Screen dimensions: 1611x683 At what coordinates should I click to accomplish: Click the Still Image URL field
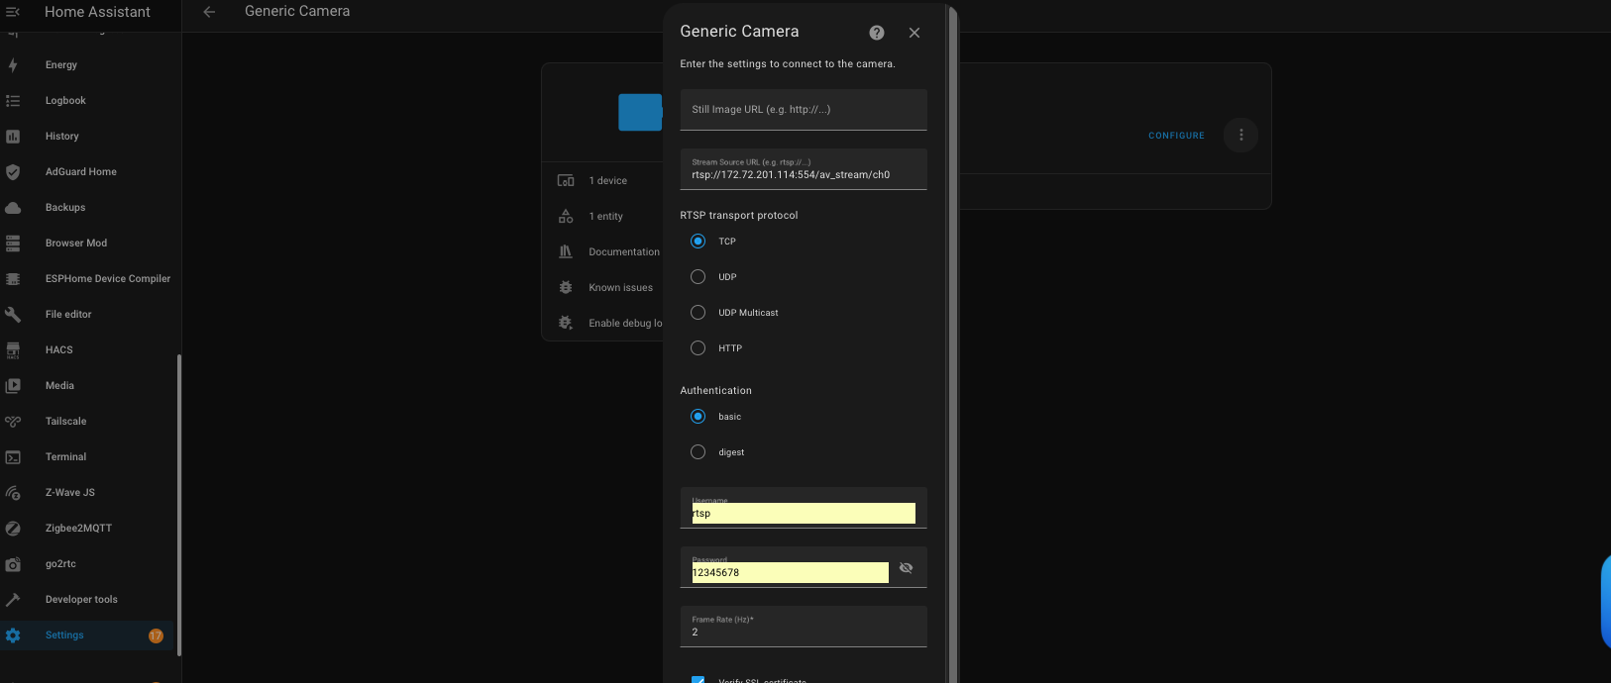[804, 110]
